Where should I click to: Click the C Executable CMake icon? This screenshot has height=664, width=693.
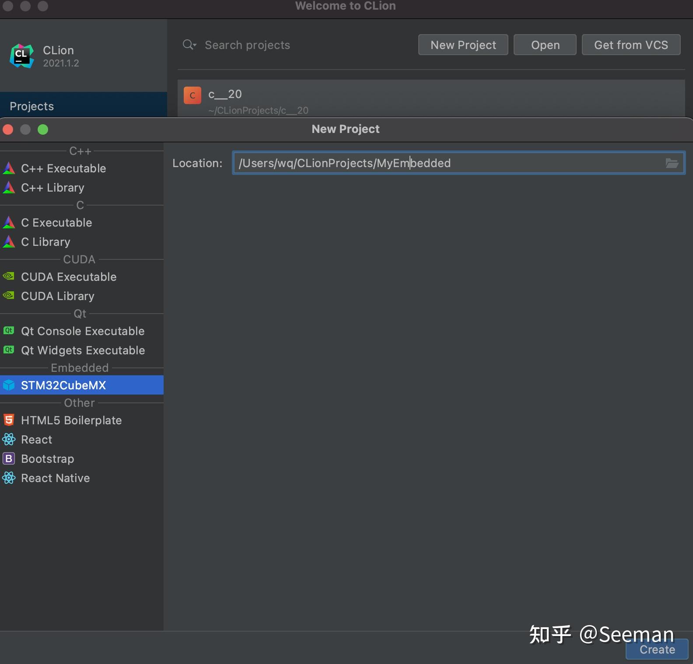pyautogui.click(x=9, y=223)
